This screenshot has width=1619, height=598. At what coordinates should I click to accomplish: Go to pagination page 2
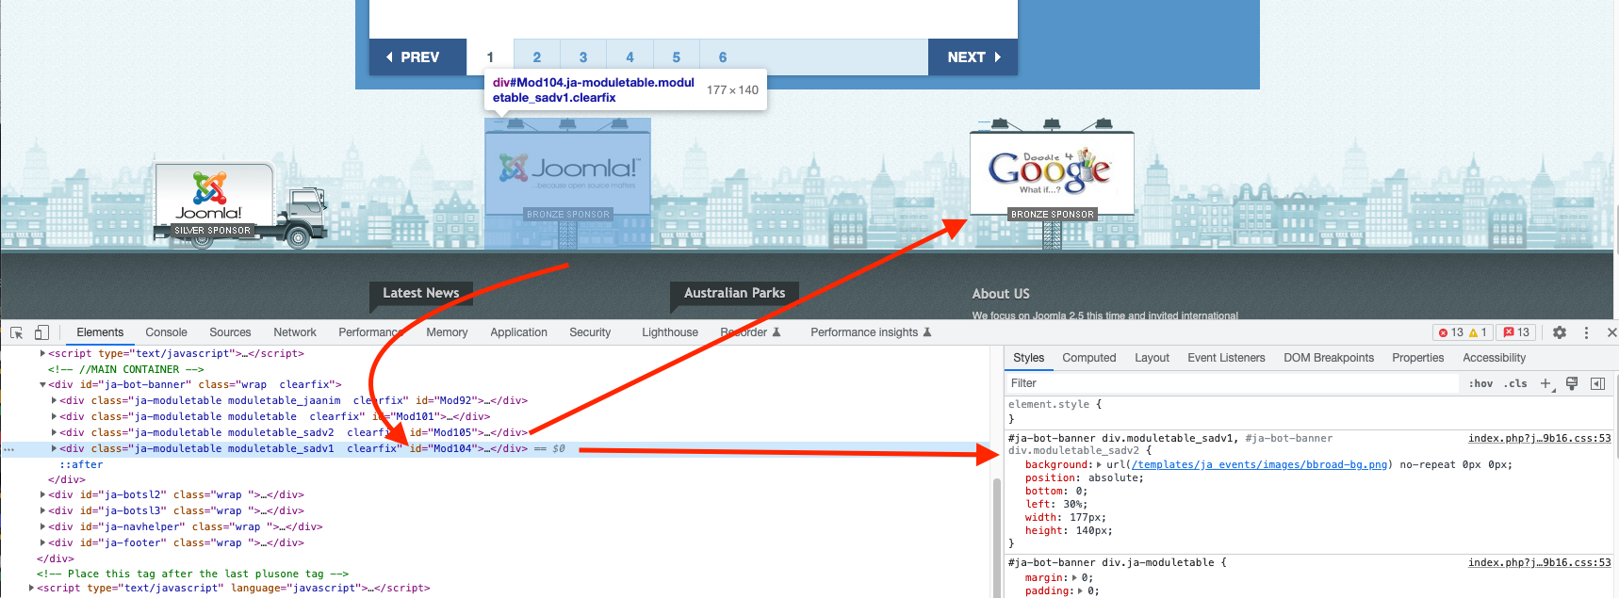pyautogui.click(x=537, y=57)
